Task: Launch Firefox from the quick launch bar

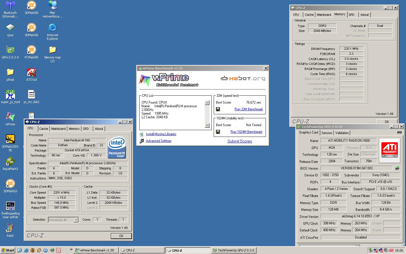Action: pos(32,250)
